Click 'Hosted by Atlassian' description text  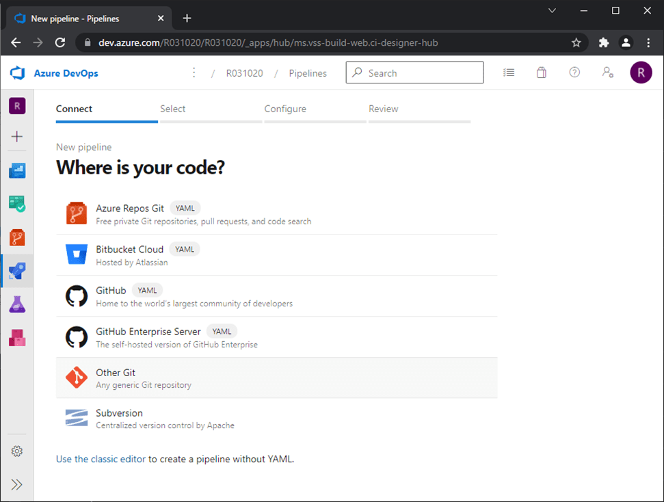132,263
